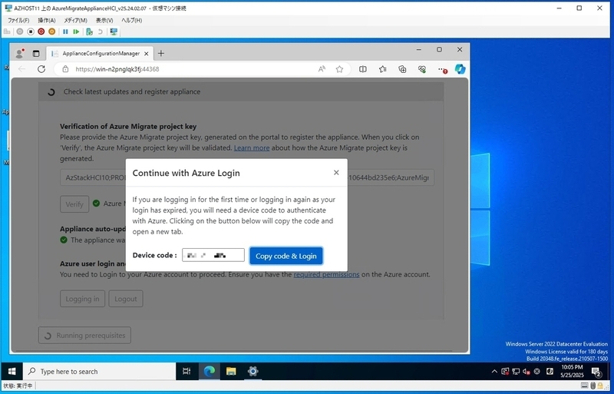
Task: Click the network icon in system tray
Action: click(516, 371)
